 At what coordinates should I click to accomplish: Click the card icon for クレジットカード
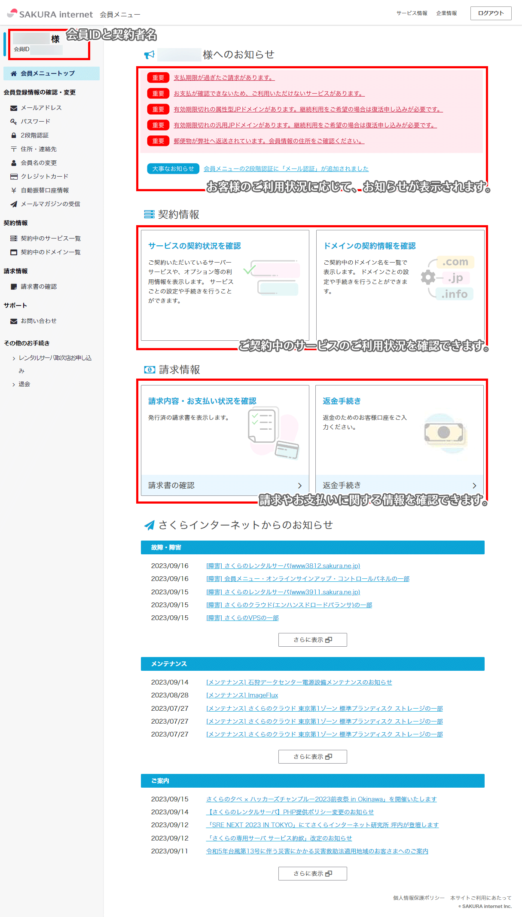coord(14,177)
